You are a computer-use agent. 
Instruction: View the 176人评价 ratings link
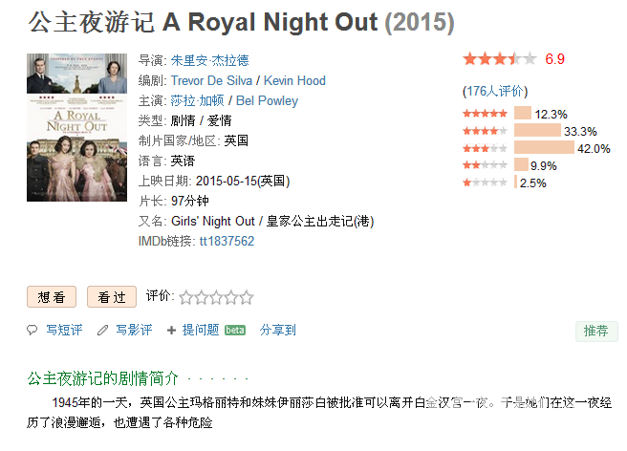495,91
